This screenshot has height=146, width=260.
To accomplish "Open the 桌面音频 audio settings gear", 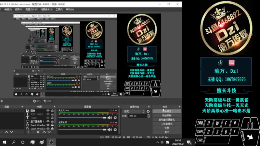I will pos(115,129).
